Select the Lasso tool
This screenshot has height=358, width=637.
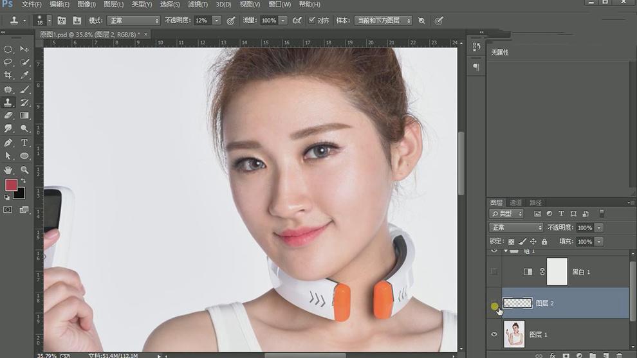pos(8,62)
